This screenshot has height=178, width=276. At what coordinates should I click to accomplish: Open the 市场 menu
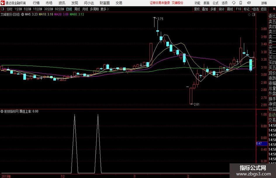click(49, 3)
